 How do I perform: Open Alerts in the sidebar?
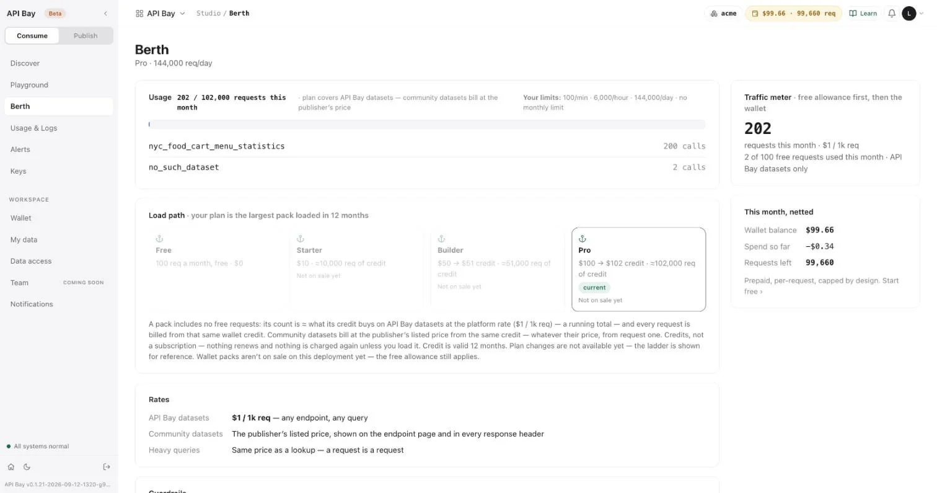pyautogui.click(x=59, y=149)
